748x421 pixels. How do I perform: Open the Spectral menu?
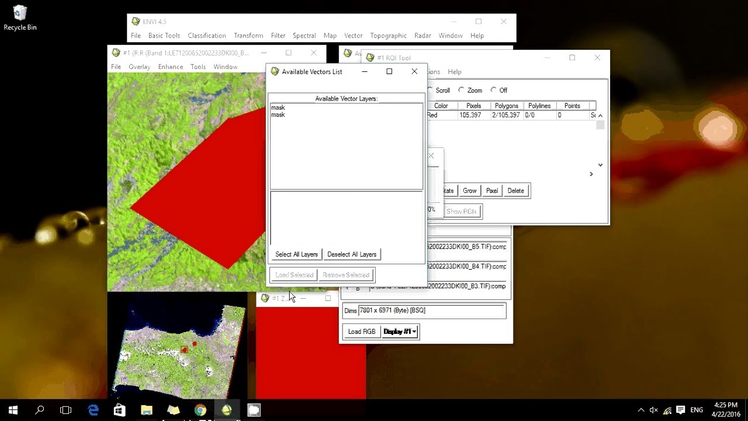[x=304, y=36]
